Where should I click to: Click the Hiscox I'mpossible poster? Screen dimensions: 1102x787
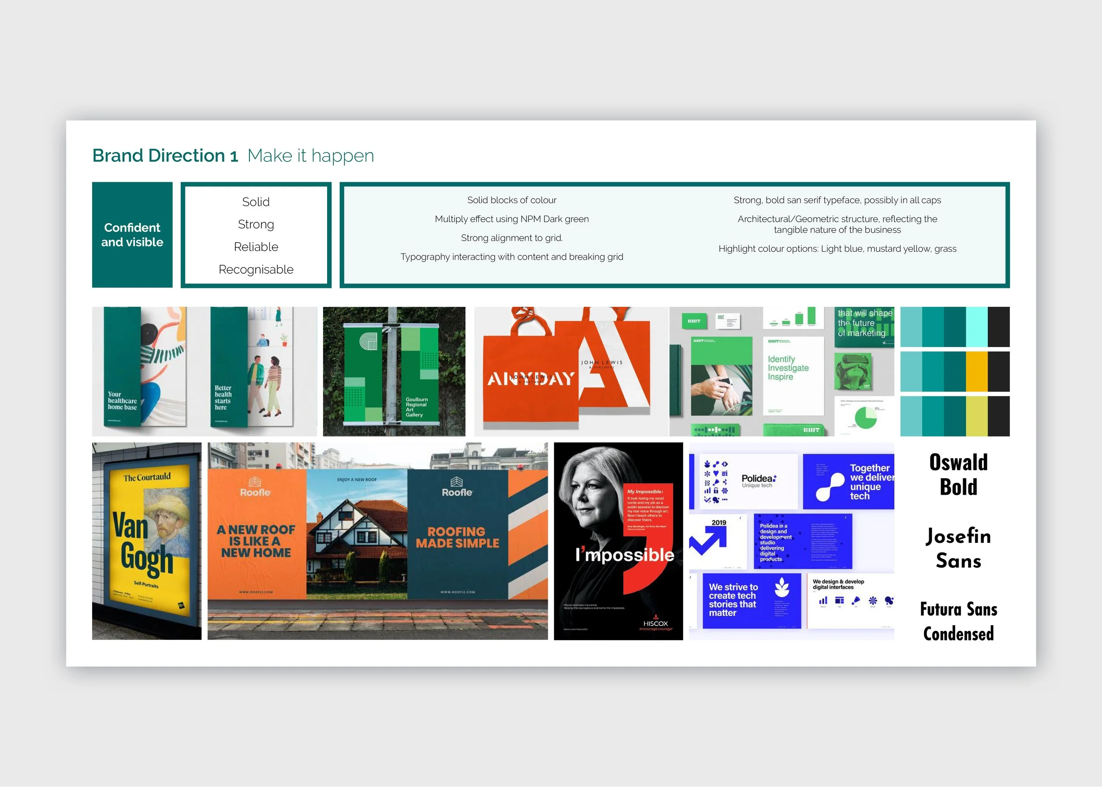click(618, 541)
